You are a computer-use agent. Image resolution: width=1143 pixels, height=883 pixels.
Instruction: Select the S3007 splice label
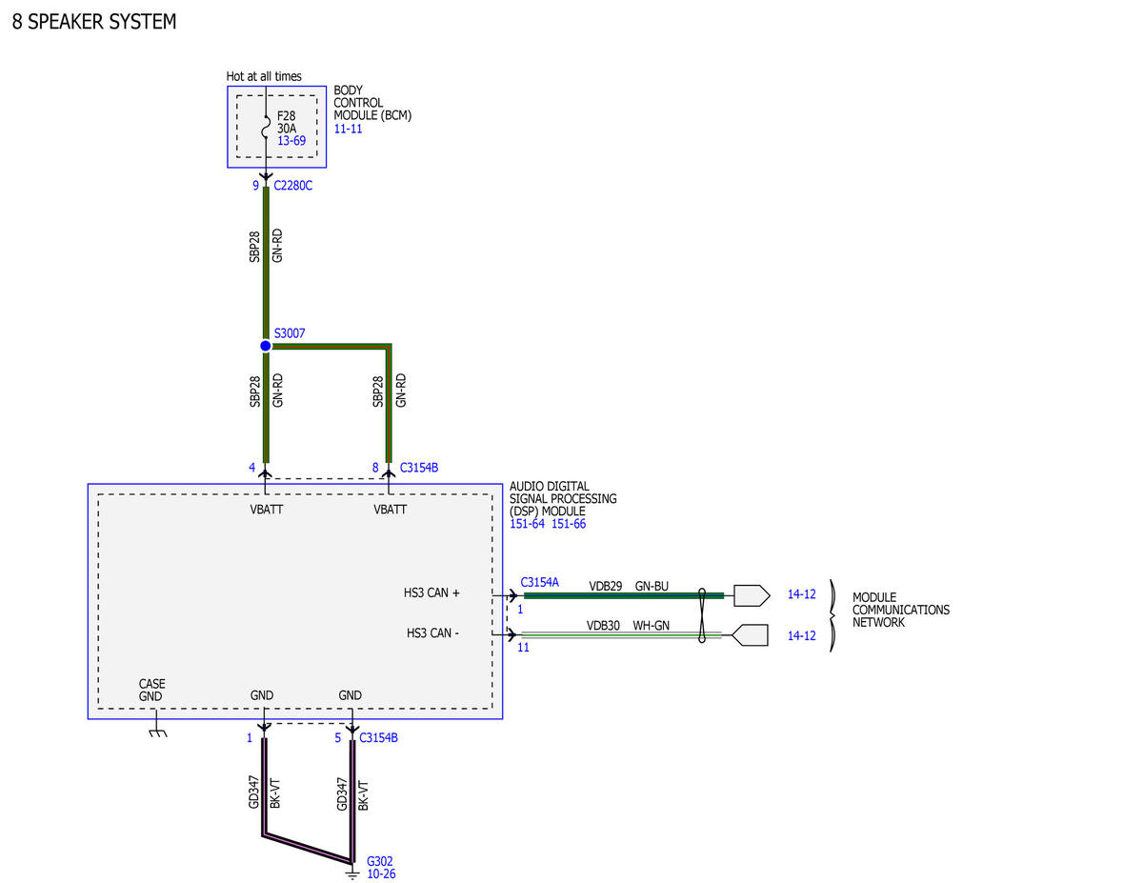click(290, 333)
